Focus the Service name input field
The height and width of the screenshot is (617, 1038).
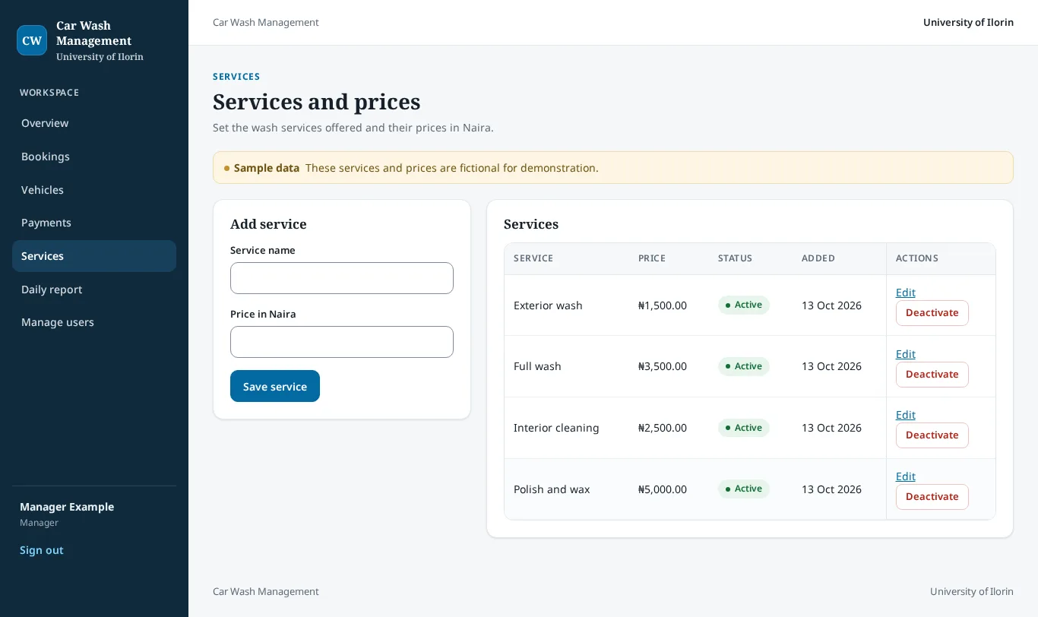coord(342,278)
